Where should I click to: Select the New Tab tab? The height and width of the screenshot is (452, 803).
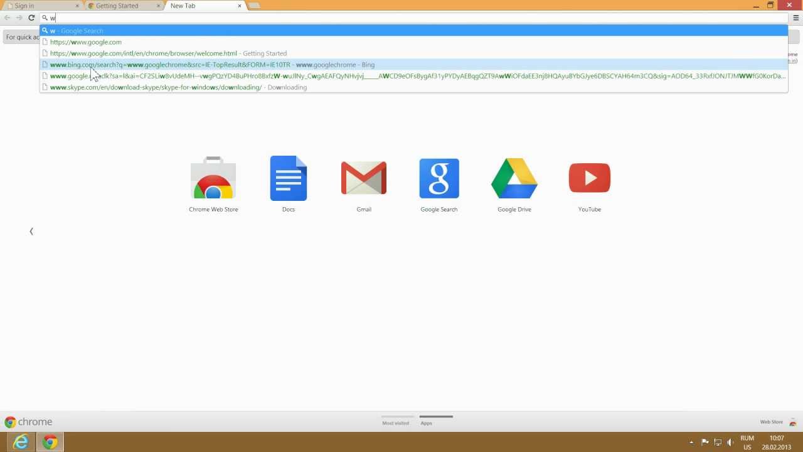click(204, 6)
